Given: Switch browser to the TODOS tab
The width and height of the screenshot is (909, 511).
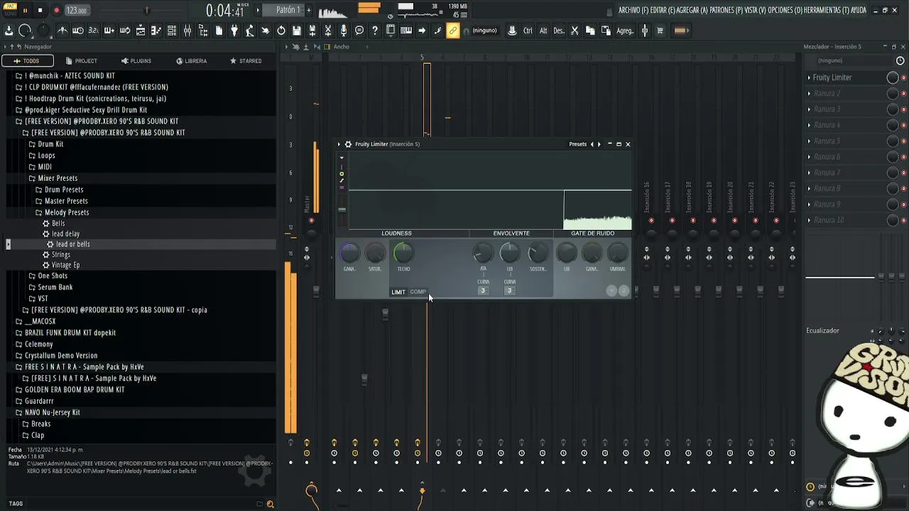Looking at the screenshot, I should (27, 61).
